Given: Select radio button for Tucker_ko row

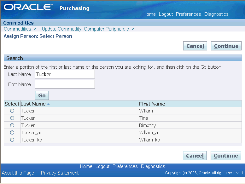Looking at the screenshot, I should coord(12,140).
